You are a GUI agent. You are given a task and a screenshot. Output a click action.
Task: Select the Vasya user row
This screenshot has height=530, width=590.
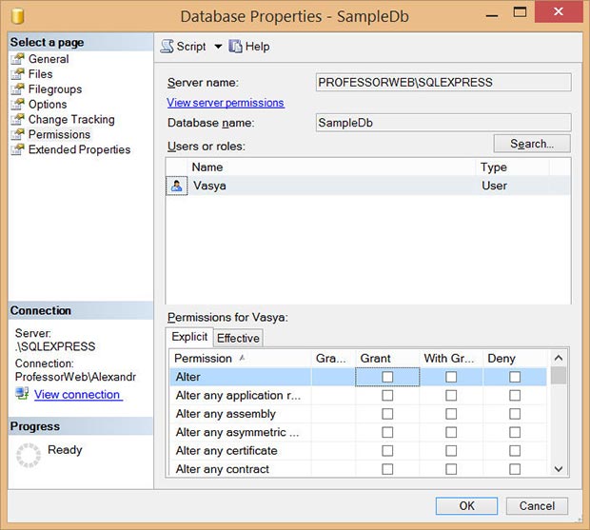tap(368, 186)
